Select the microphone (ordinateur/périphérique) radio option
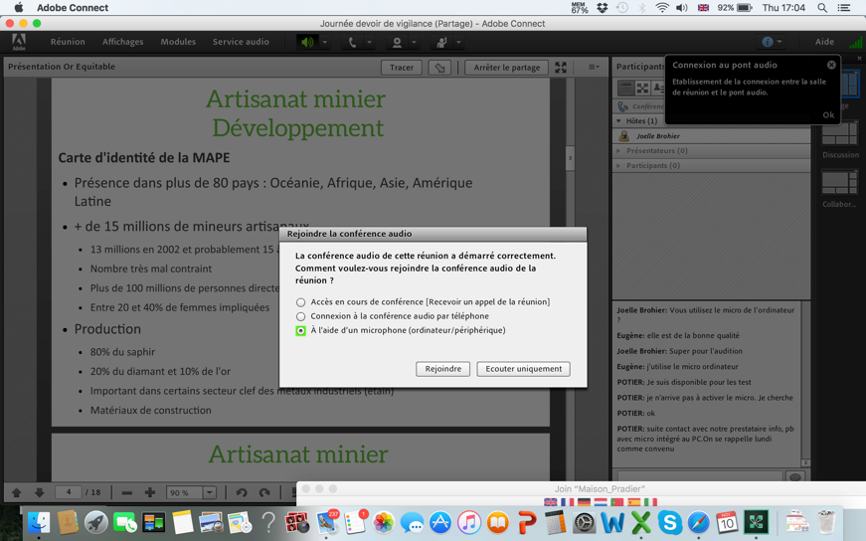The height and width of the screenshot is (541, 866). pyautogui.click(x=300, y=331)
